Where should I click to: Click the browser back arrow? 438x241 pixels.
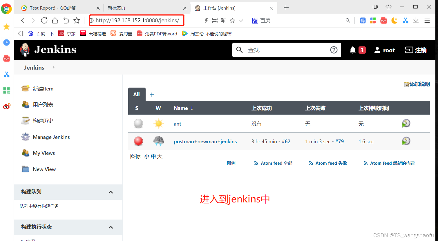pos(23,20)
